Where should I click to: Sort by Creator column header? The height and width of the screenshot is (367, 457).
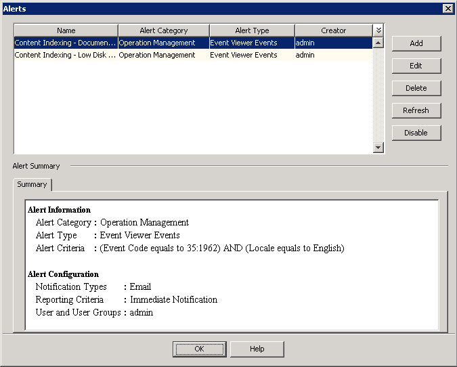pyautogui.click(x=333, y=30)
